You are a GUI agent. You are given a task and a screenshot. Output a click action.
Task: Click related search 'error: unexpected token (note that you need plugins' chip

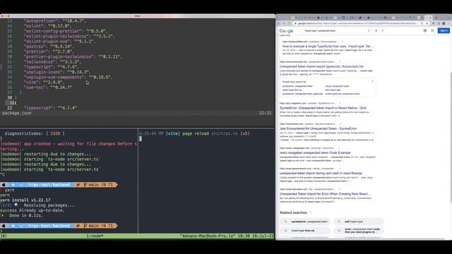coord(359,231)
